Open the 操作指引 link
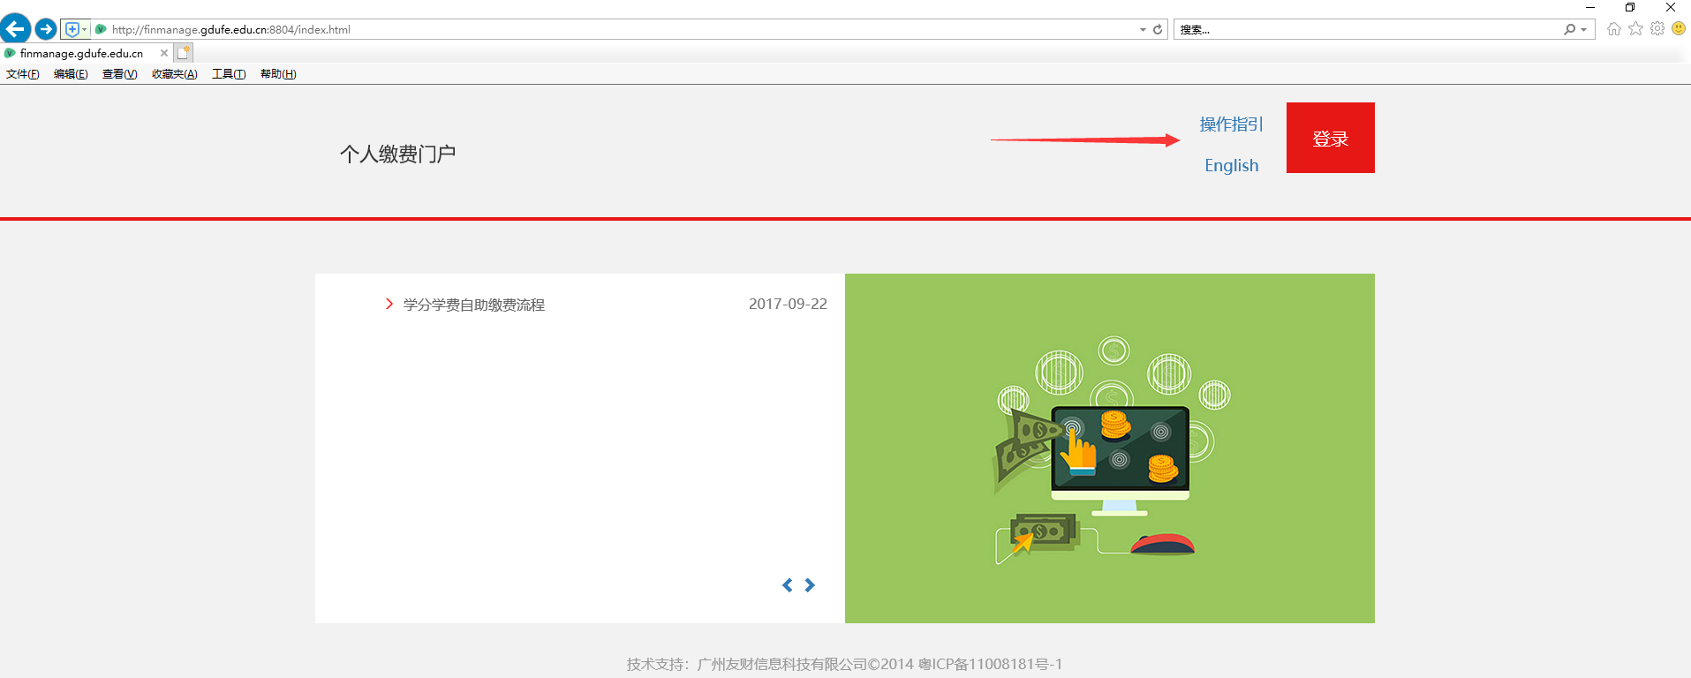The width and height of the screenshot is (1691, 678). click(1231, 124)
